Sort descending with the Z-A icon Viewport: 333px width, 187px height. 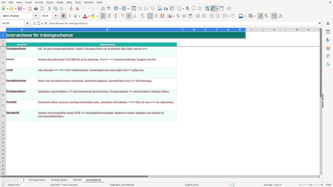pyautogui.click(x=146, y=9)
